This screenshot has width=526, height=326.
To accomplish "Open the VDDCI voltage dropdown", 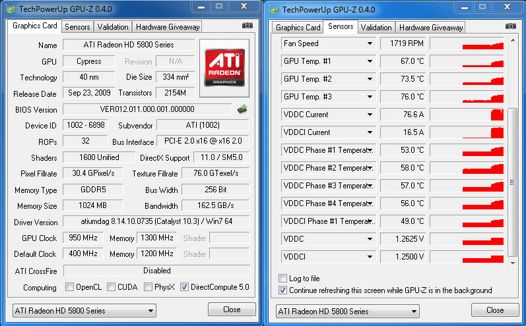I will pyautogui.click(x=370, y=257).
